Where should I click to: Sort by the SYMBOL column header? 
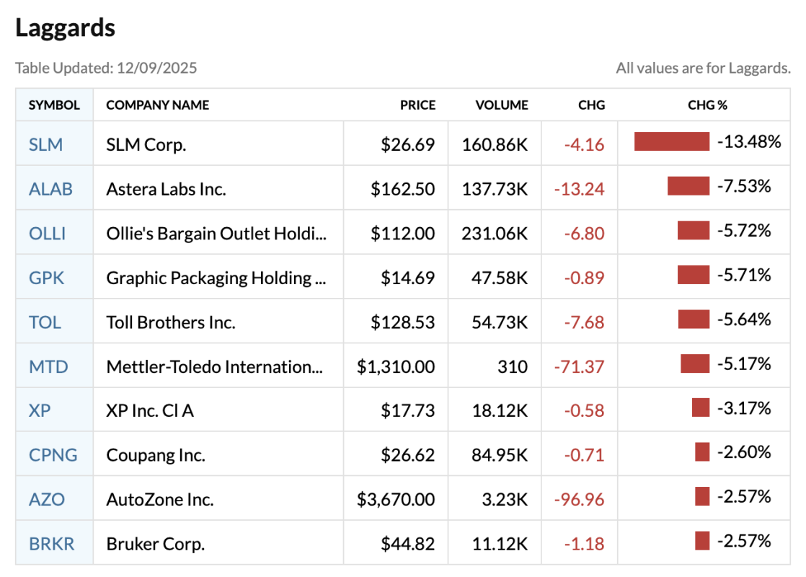click(x=54, y=105)
